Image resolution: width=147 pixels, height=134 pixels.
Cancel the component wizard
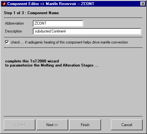coord(127,125)
